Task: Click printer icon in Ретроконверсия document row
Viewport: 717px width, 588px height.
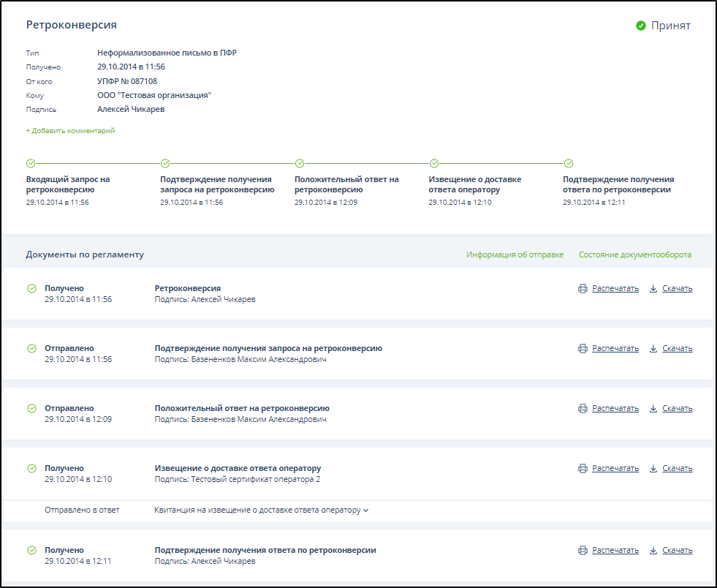Action: [x=583, y=289]
